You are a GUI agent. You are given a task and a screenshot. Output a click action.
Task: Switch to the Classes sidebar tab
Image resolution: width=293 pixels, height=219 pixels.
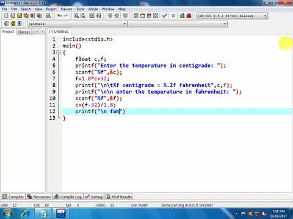24,32
